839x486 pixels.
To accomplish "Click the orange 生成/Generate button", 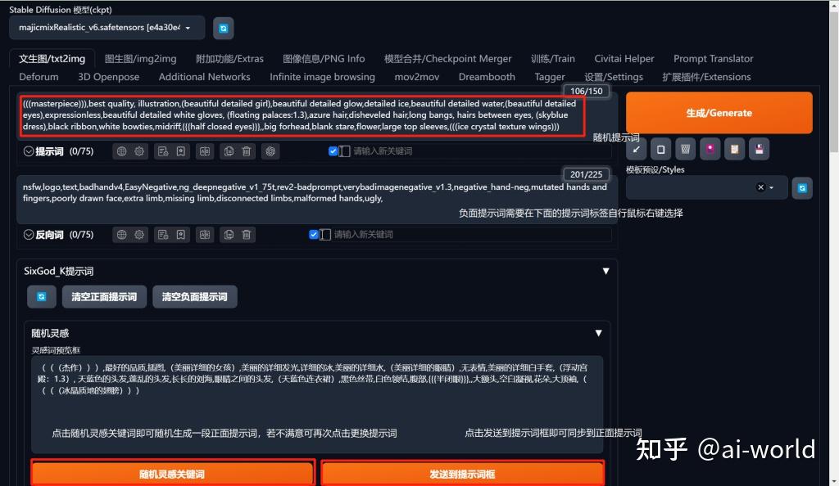I will click(719, 112).
